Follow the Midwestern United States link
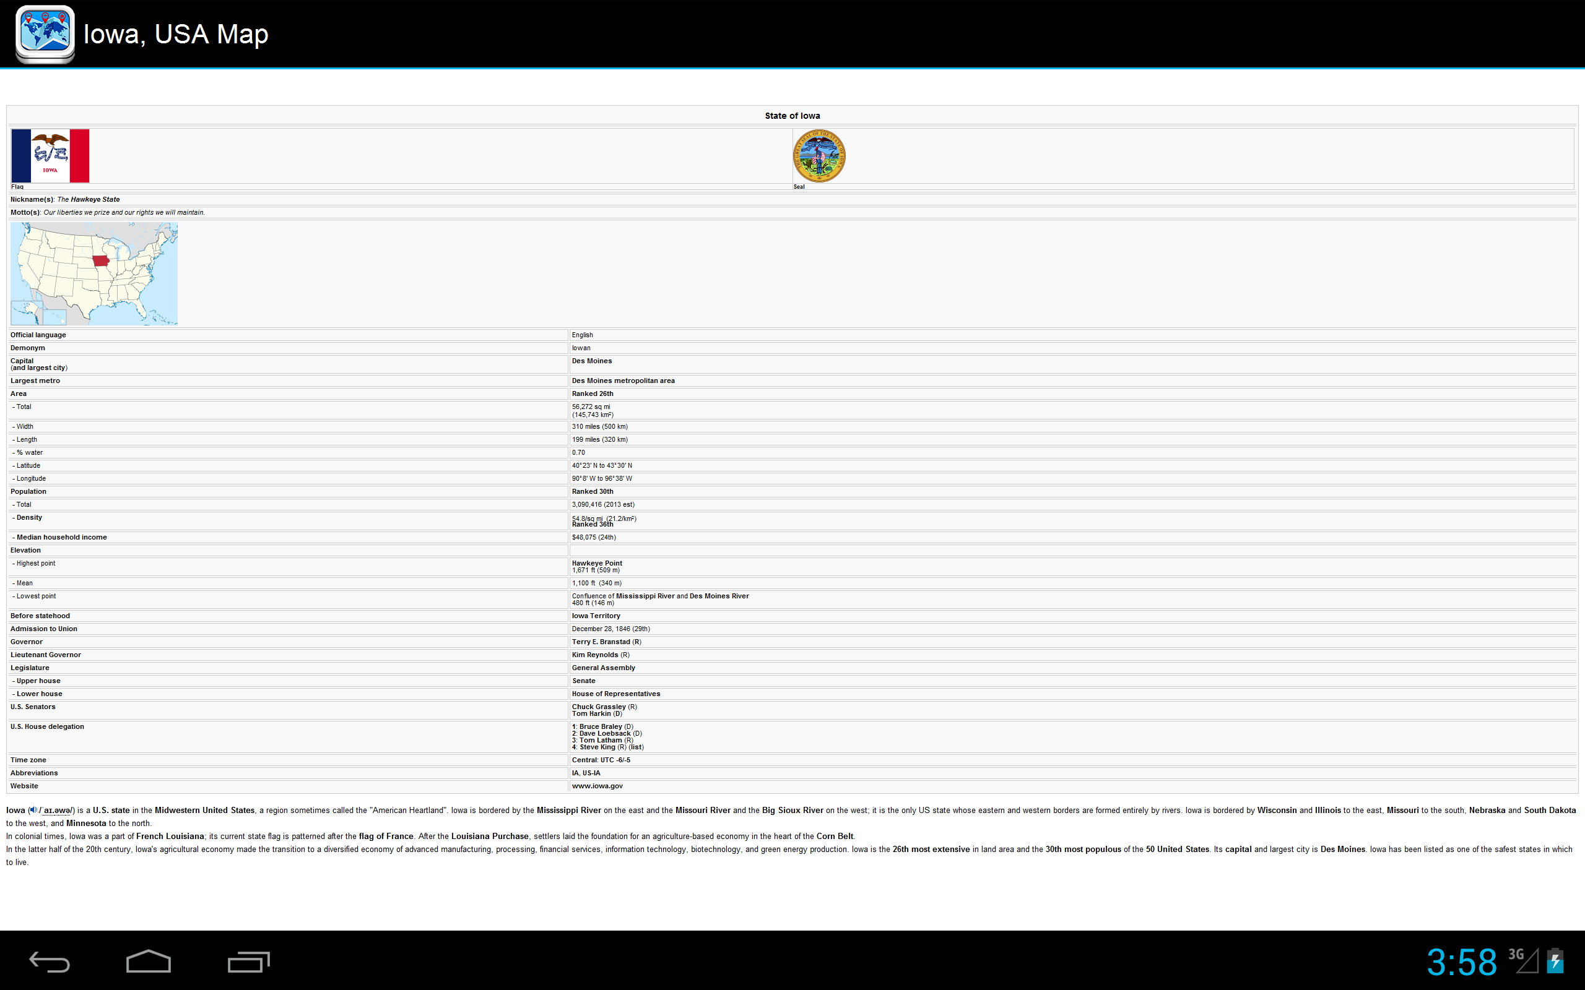Image resolution: width=1585 pixels, height=990 pixels. click(204, 810)
